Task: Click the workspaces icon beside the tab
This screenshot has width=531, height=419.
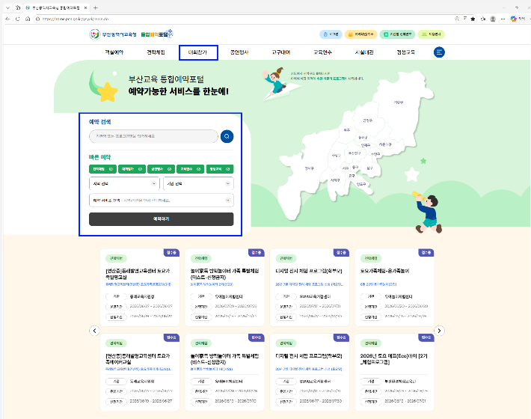Action: [x=18, y=7]
